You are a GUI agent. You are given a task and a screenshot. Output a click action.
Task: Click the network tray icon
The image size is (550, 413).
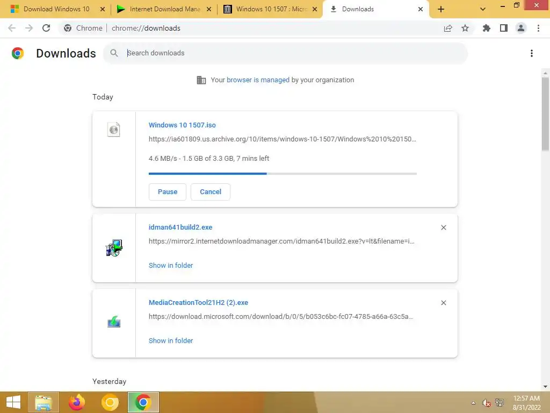[499, 403]
